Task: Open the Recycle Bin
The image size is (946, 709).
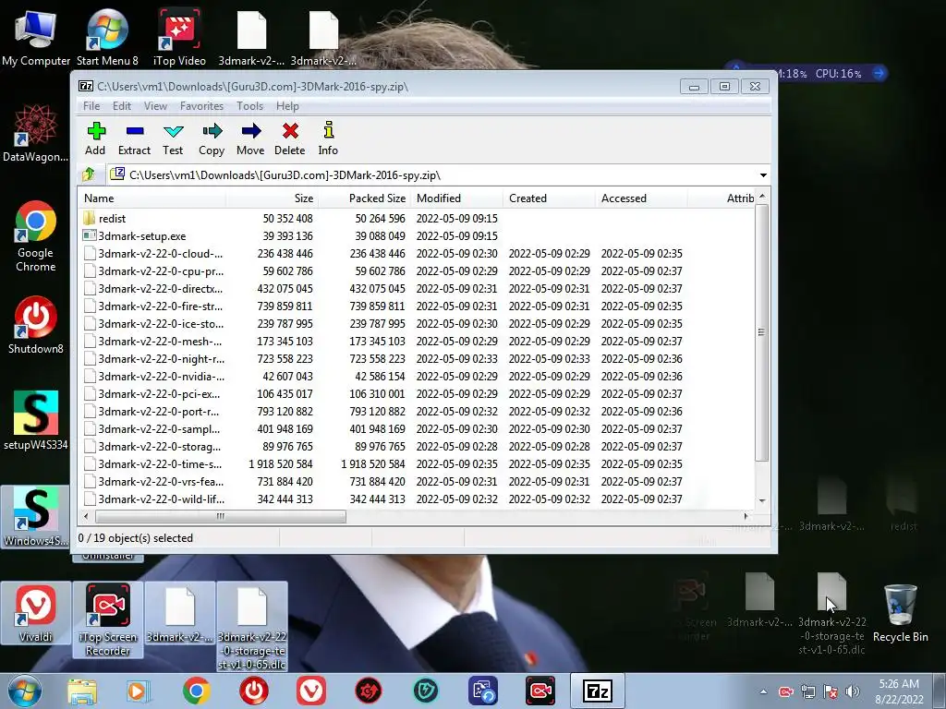Action: (x=900, y=613)
